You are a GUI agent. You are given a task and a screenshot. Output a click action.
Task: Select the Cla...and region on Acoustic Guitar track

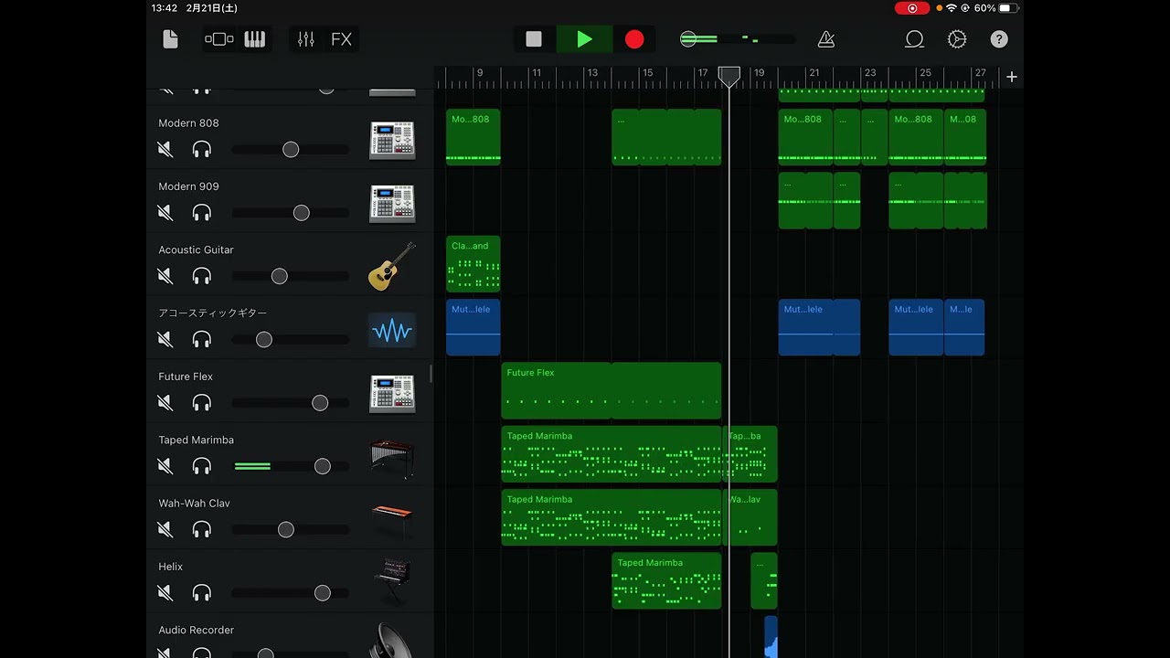pos(473,264)
